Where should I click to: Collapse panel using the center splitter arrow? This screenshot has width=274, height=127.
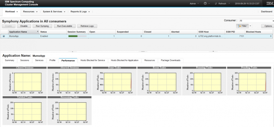coord(142,51)
